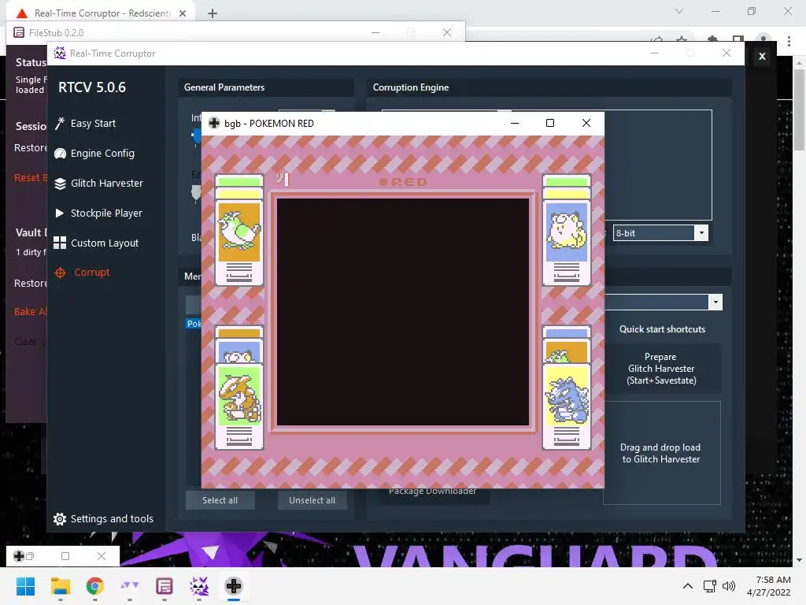Image resolution: width=806 pixels, height=605 pixels.
Task: Click the Custom Layout grid icon
Action: point(60,243)
